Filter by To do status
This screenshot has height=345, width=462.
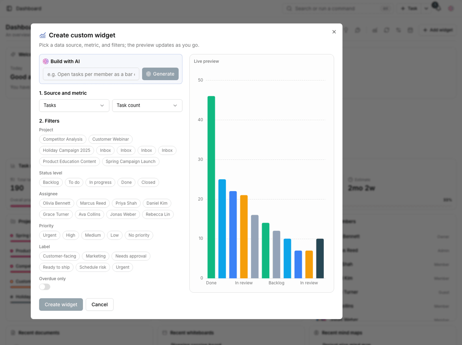pyautogui.click(x=74, y=182)
